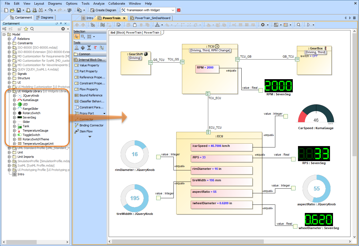The height and width of the screenshot is (246, 359).
Task: Select Binding Connector in the palette
Action: (x=91, y=125)
